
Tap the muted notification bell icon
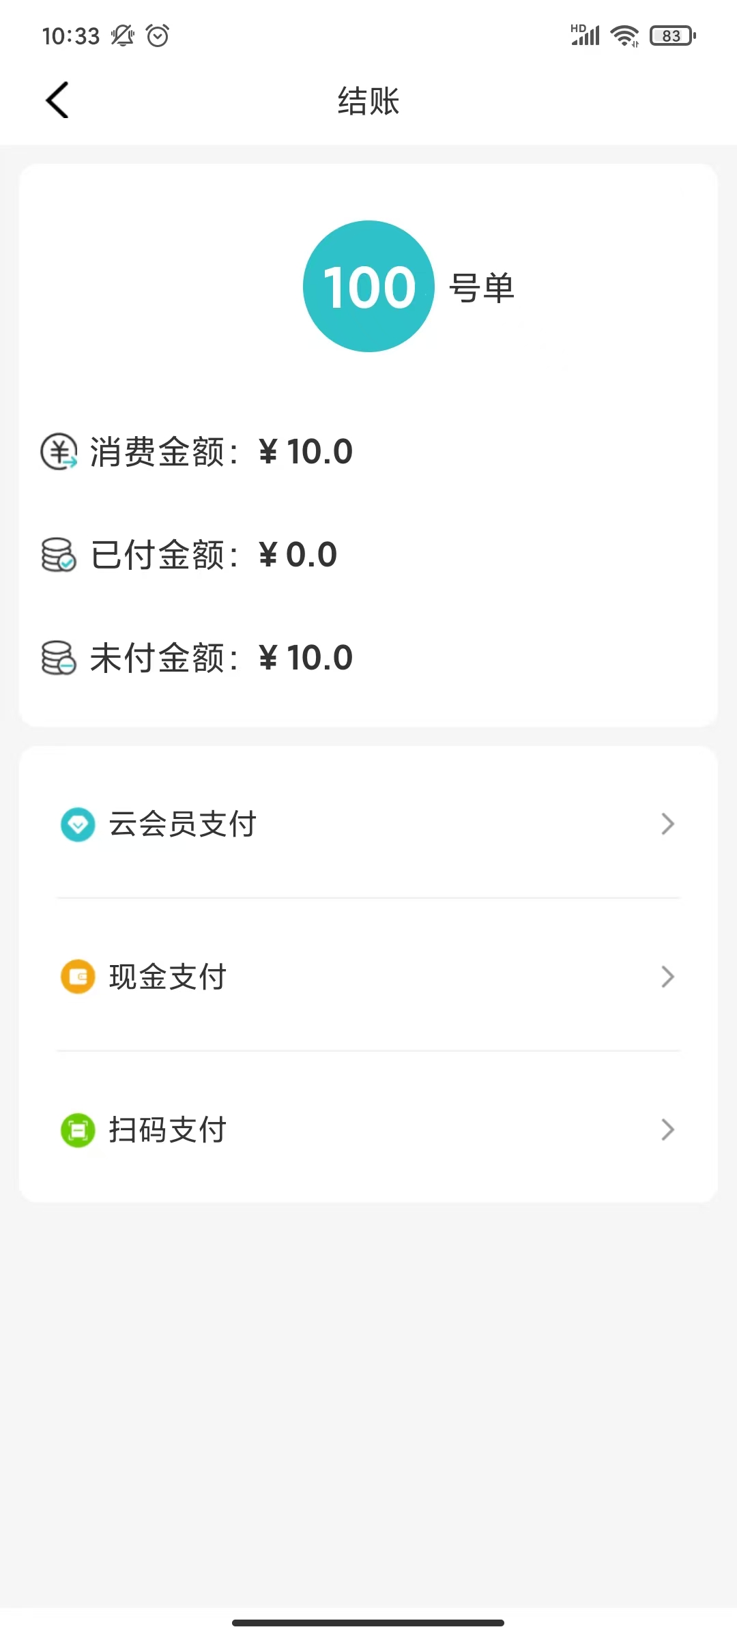[x=123, y=35]
